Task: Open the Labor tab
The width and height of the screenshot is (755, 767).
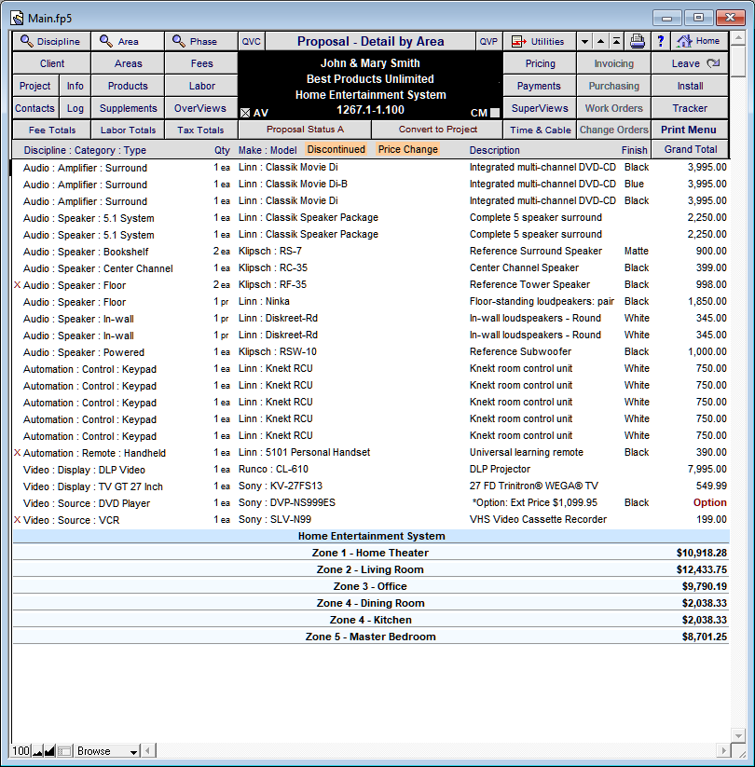Action: (201, 86)
